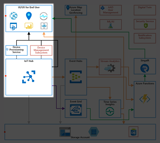Click the "Device Management Subsystem" box
The image size is (160, 143).
(x=41, y=51)
